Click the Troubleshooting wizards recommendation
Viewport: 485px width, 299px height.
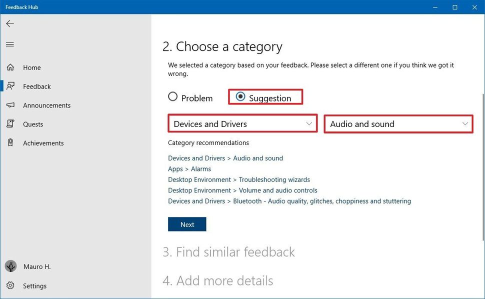238,179
